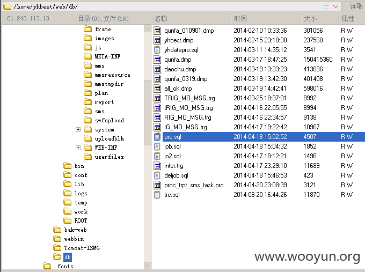Select file named tRIG_MO_MSG.trg
Image resolution: width=365 pixels, height=272 pixels.
point(188,108)
